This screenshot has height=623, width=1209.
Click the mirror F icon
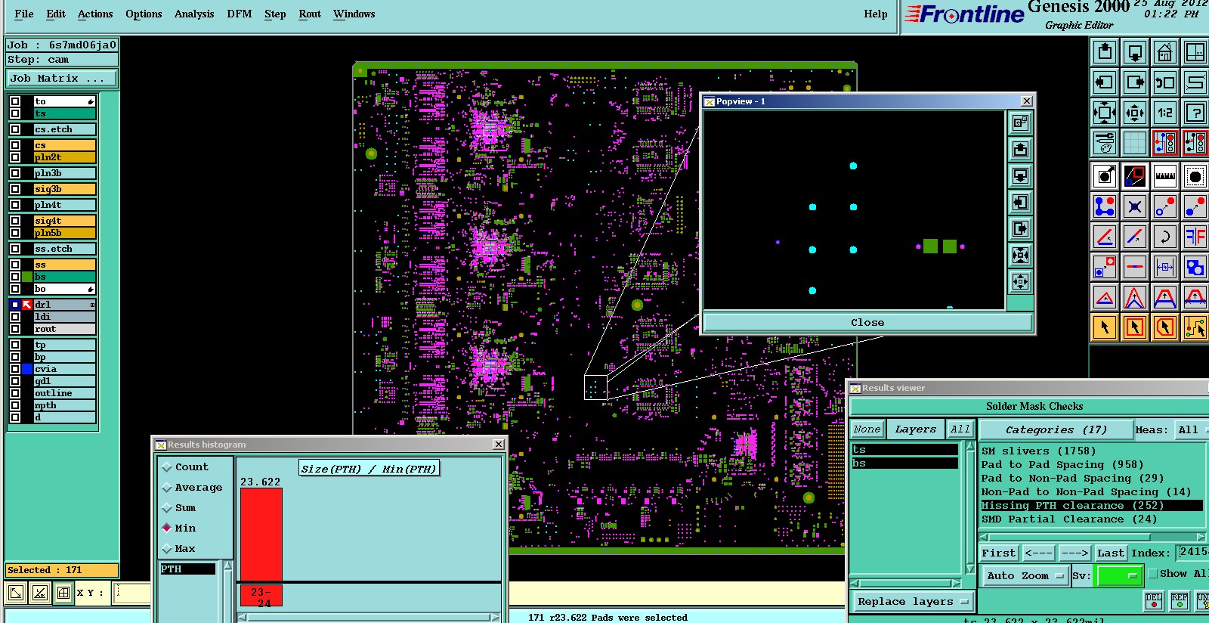click(x=1195, y=237)
